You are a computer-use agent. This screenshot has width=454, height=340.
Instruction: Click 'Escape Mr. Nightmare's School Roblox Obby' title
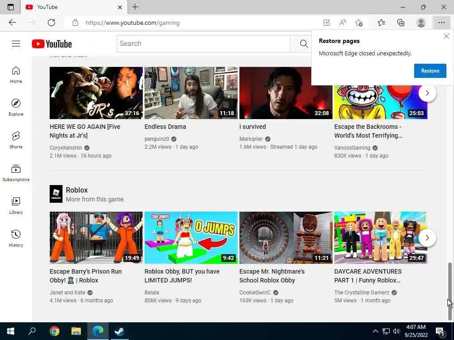click(272, 276)
